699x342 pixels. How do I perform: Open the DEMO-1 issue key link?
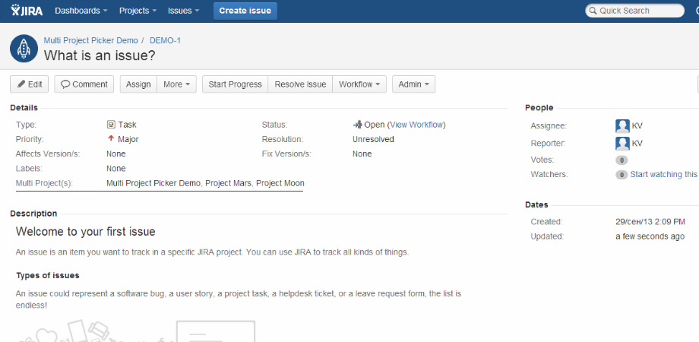pyautogui.click(x=165, y=40)
